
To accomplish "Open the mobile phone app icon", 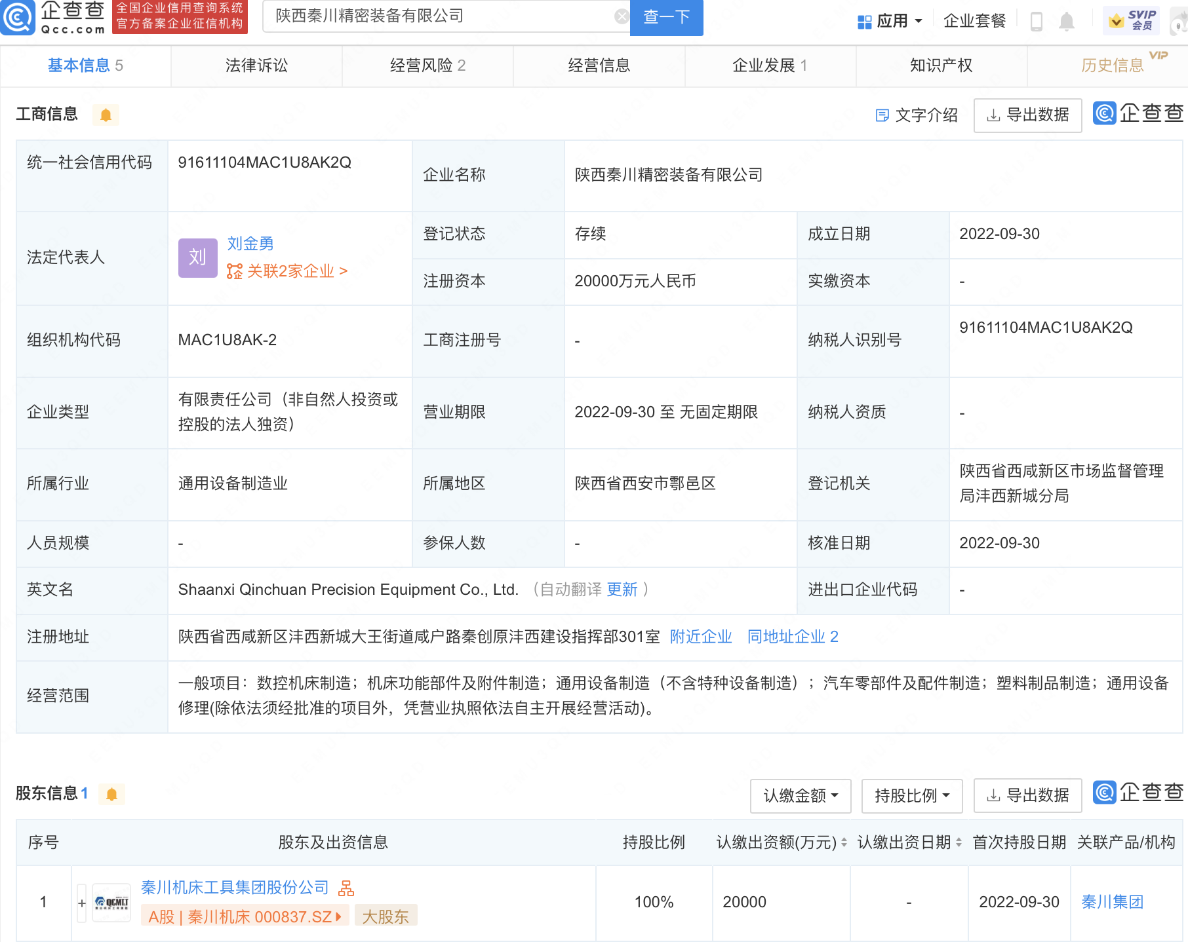I will click(x=1036, y=22).
